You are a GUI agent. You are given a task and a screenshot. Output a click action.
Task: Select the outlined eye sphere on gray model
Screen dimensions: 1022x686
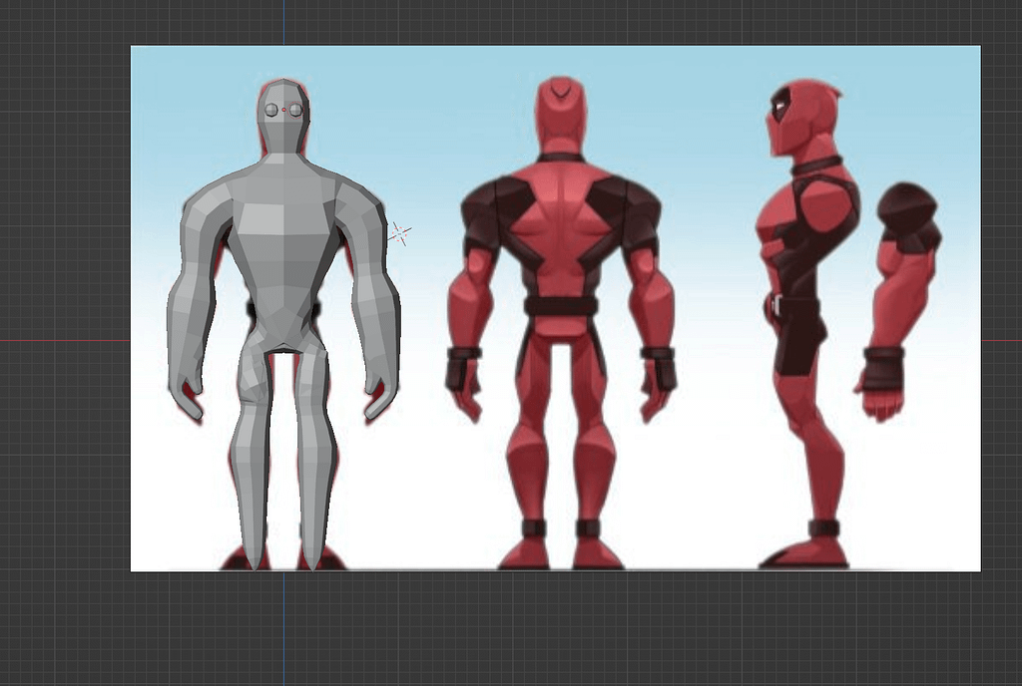295,110
